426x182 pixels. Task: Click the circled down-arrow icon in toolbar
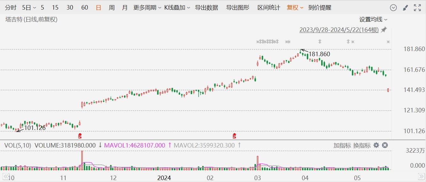(393, 8)
